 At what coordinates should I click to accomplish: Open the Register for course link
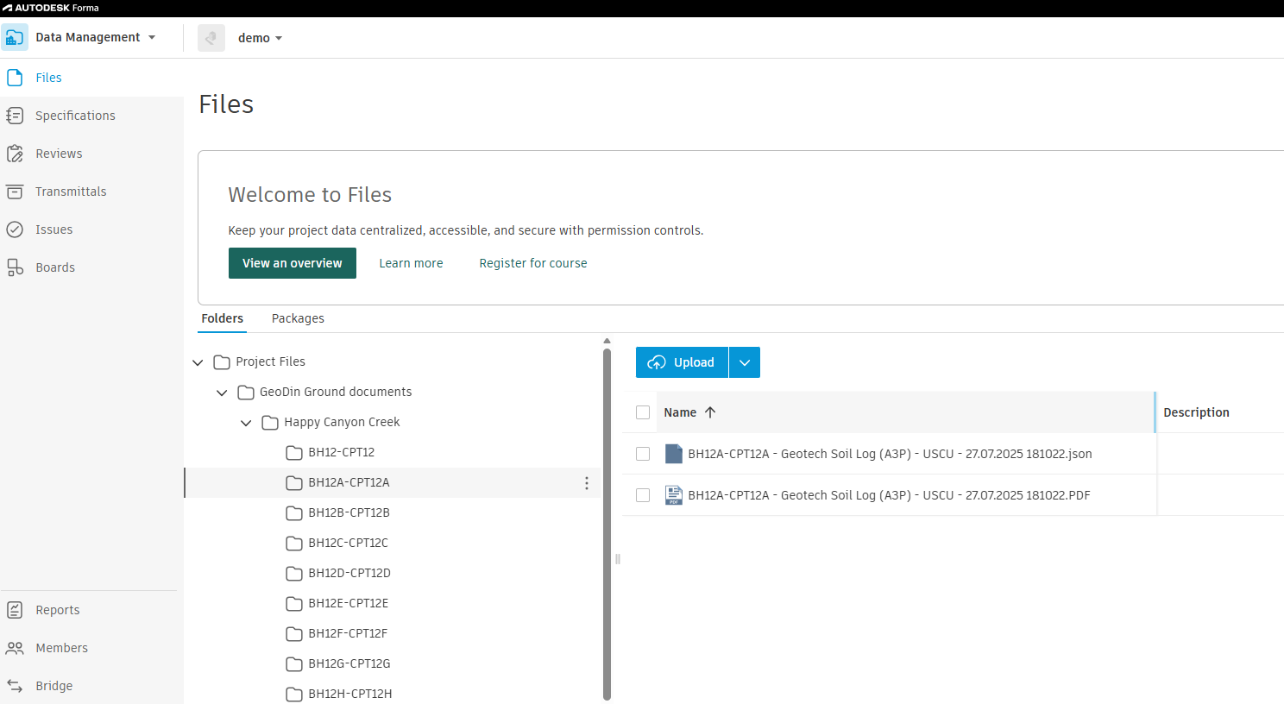533,263
